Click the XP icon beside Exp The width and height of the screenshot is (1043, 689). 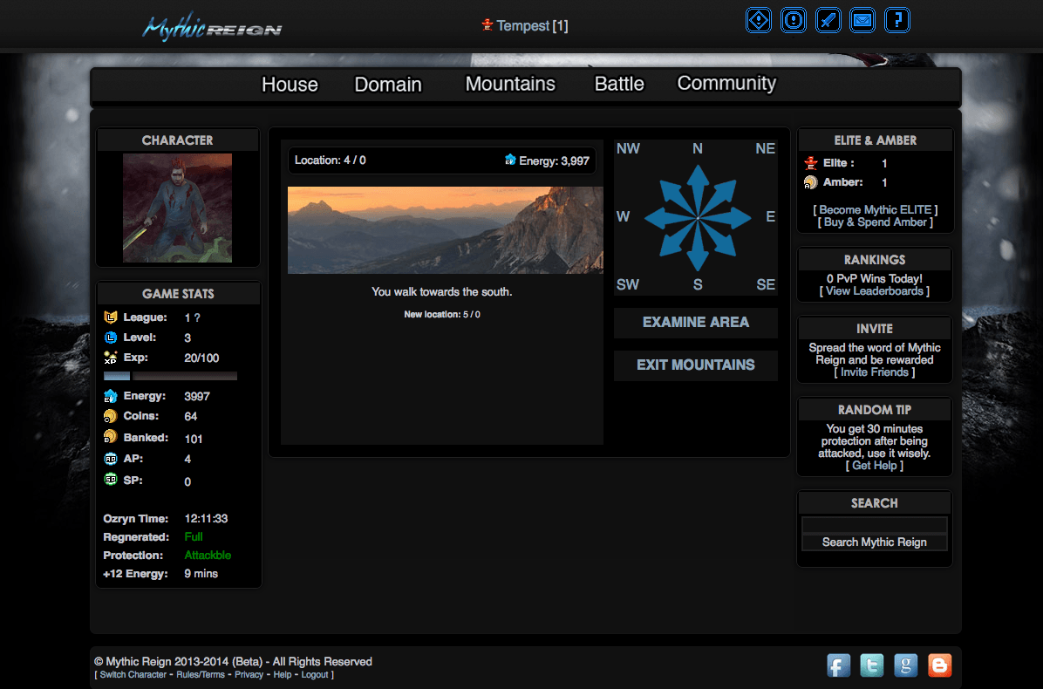[x=111, y=357]
